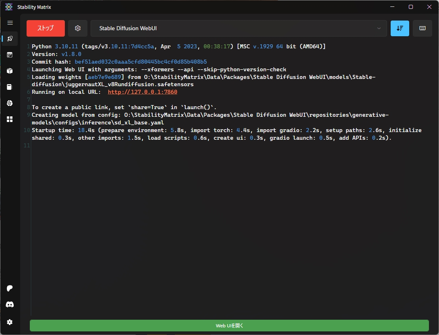
Task: Maximize the Stability Matrix window
Action: [x=410, y=7]
